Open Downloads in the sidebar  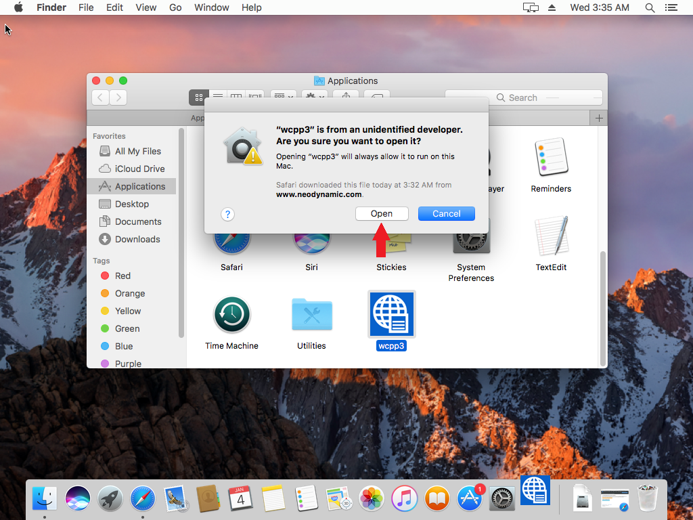(x=131, y=239)
